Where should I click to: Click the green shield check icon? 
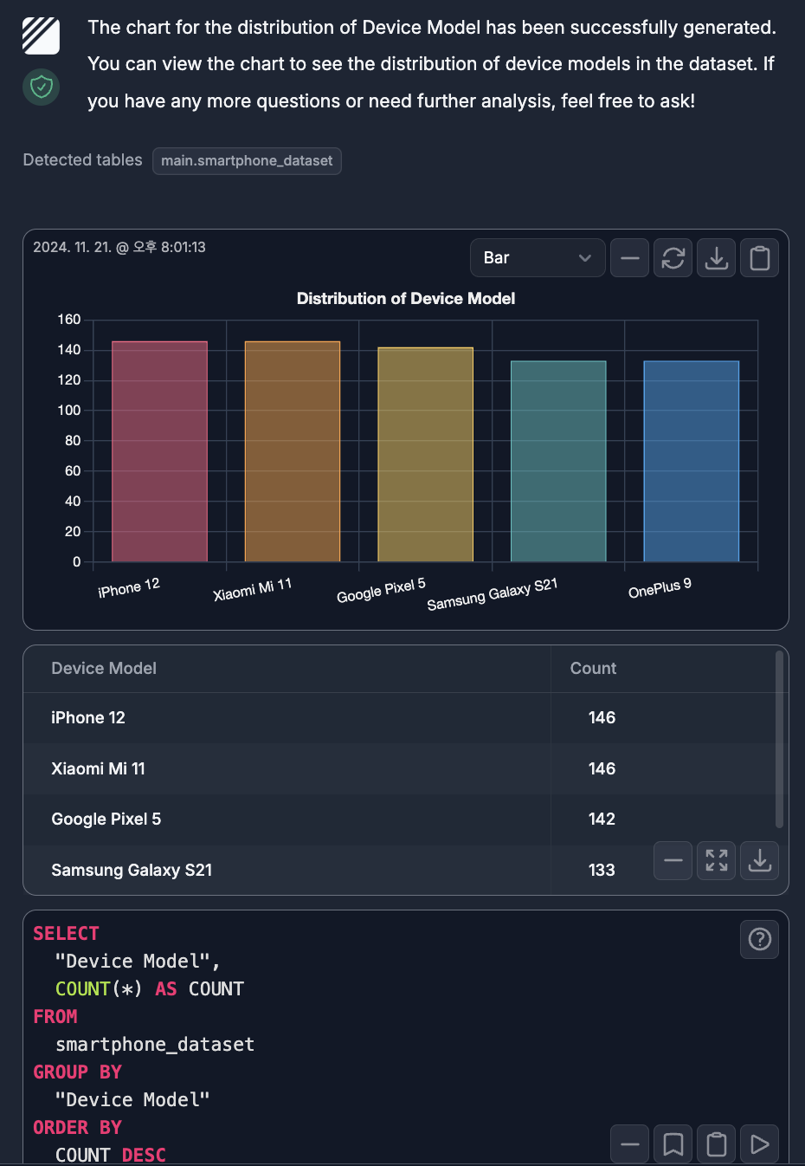click(41, 87)
